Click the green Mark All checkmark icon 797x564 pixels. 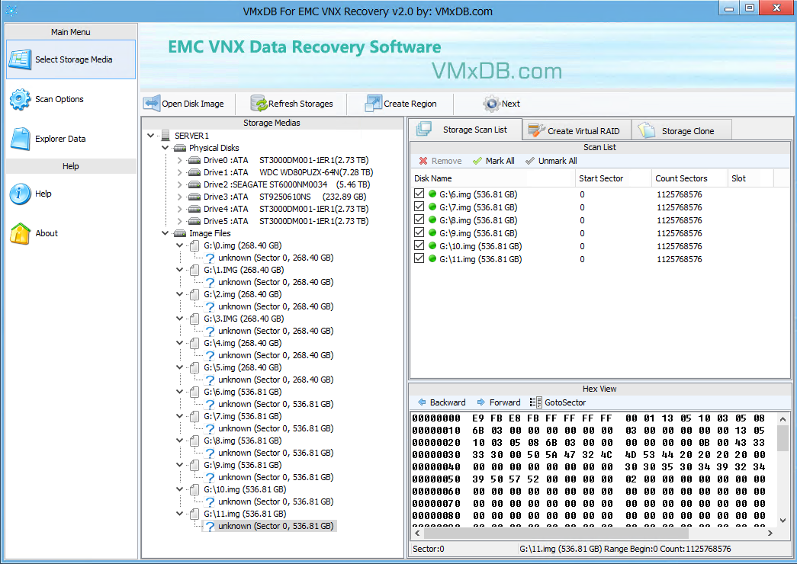coord(477,161)
